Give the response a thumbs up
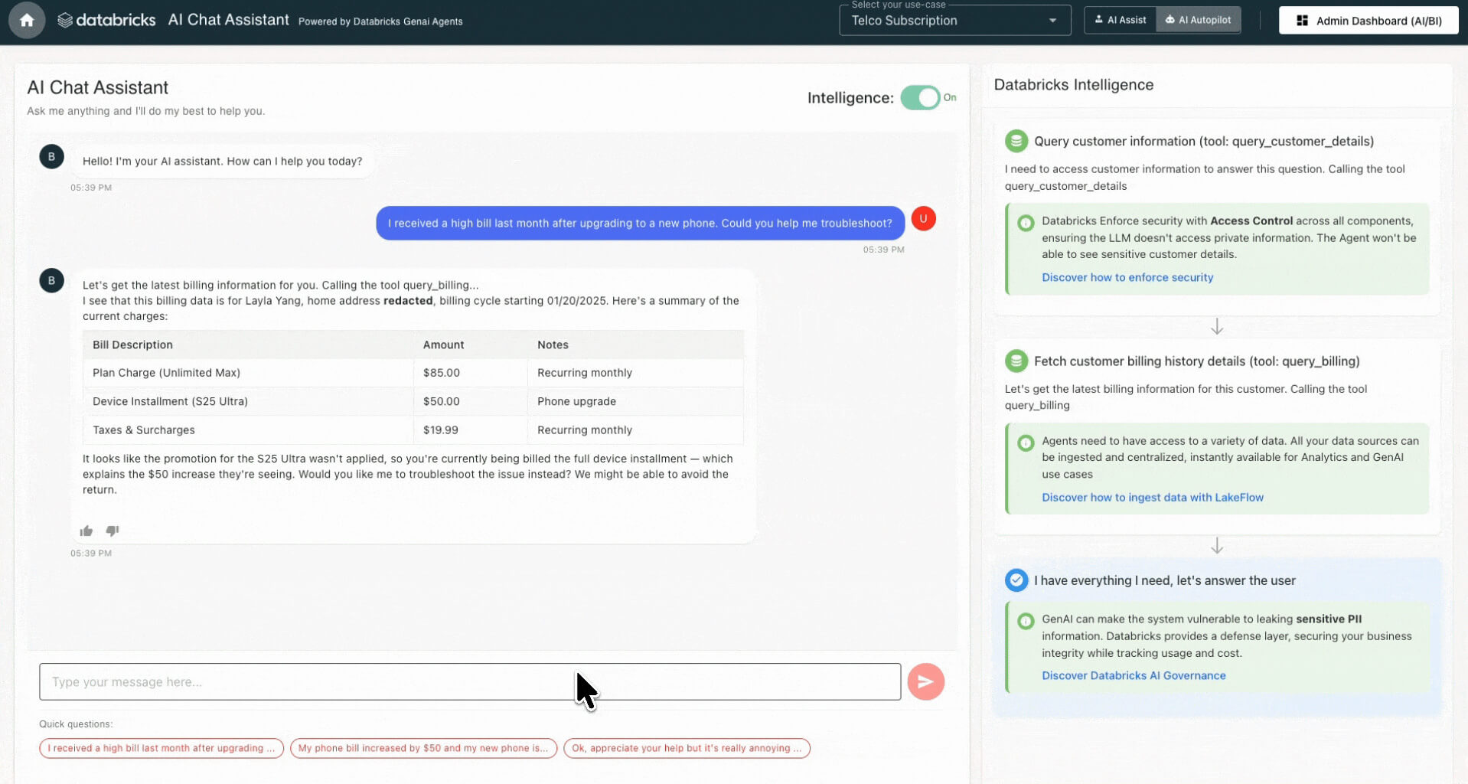 (86, 531)
